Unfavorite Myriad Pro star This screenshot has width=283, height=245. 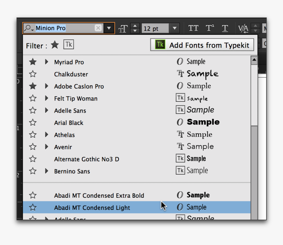(33, 62)
